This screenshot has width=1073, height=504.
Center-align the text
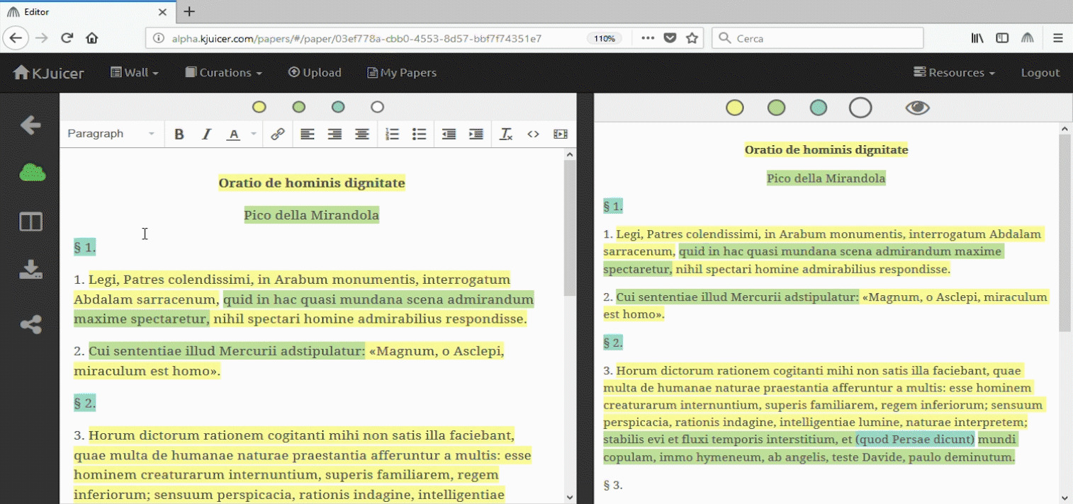362,134
